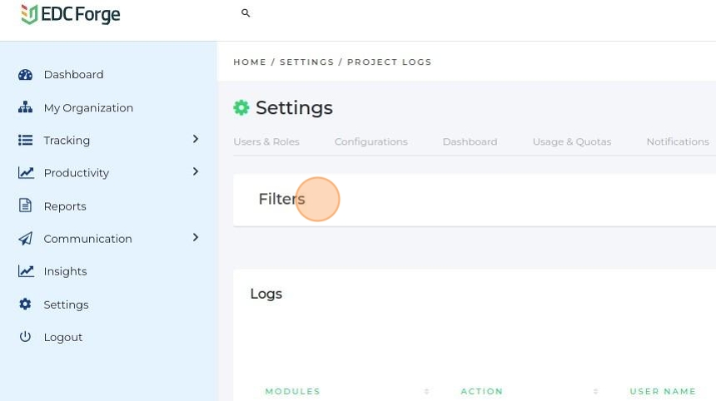Expand the Communication submenu chevron
This screenshot has width=716, height=401.
point(196,237)
